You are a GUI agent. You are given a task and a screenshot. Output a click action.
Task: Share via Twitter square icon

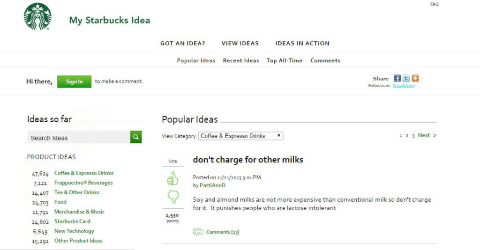[406, 78]
